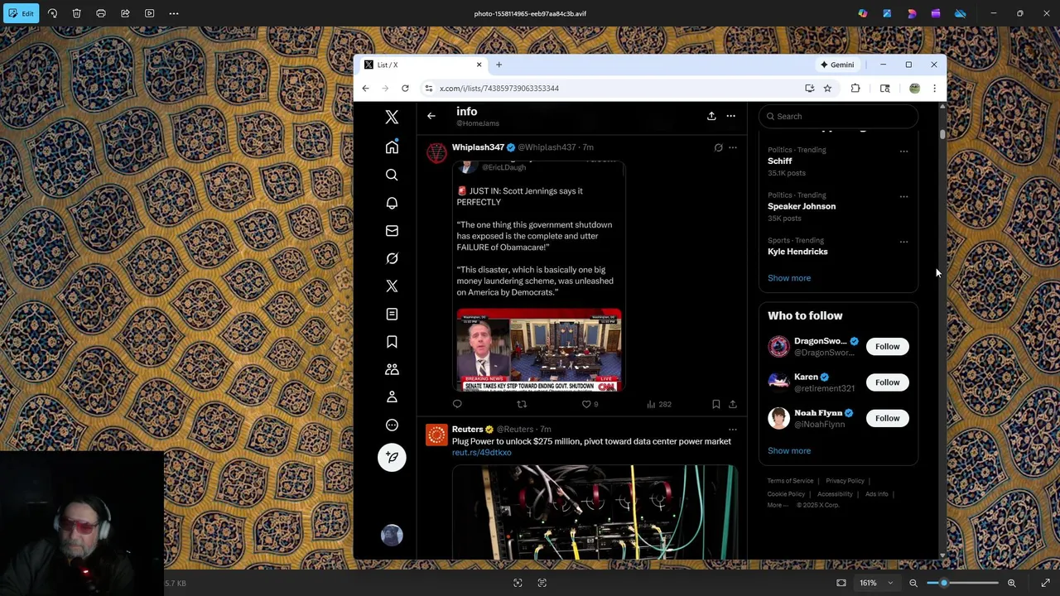This screenshot has height=596, width=1060.
Task: Click the account avatar at sidebar bottom
Action: point(392,535)
